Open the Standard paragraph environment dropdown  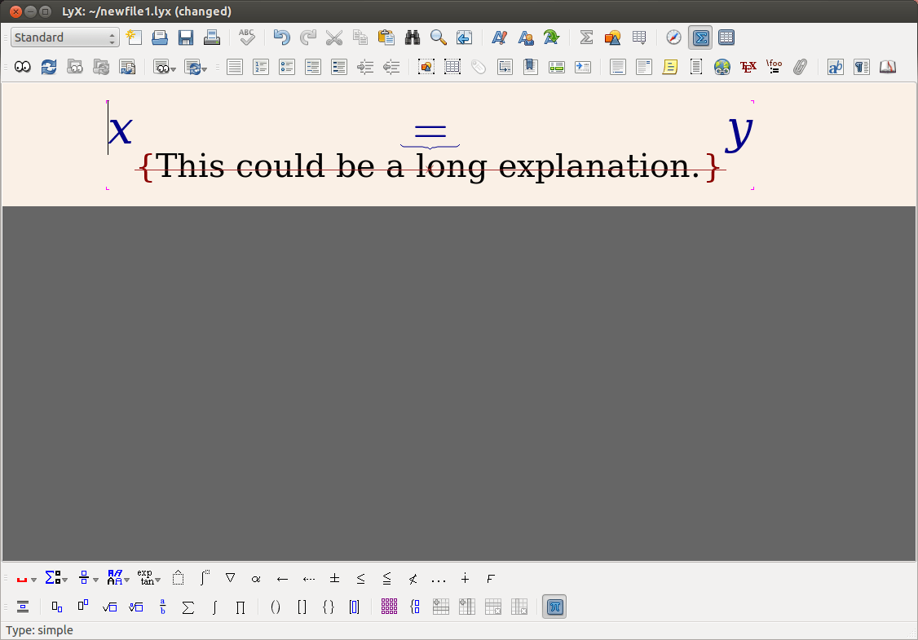pos(65,38)
